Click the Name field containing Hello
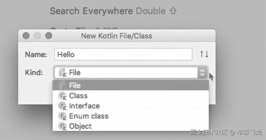The image size is (266, 140). (x=123, y=54)
